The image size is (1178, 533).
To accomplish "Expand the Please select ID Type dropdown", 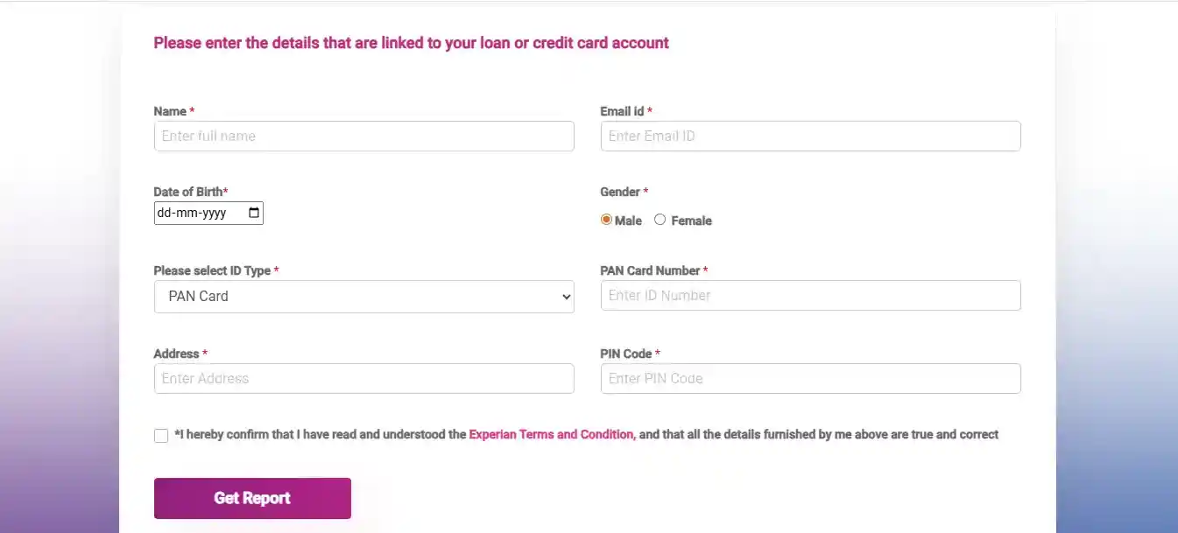I will coord(363,297).
